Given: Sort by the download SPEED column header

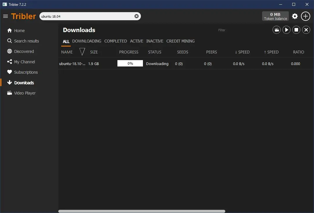Looking at the screenshot, I should tap(242, 52).
